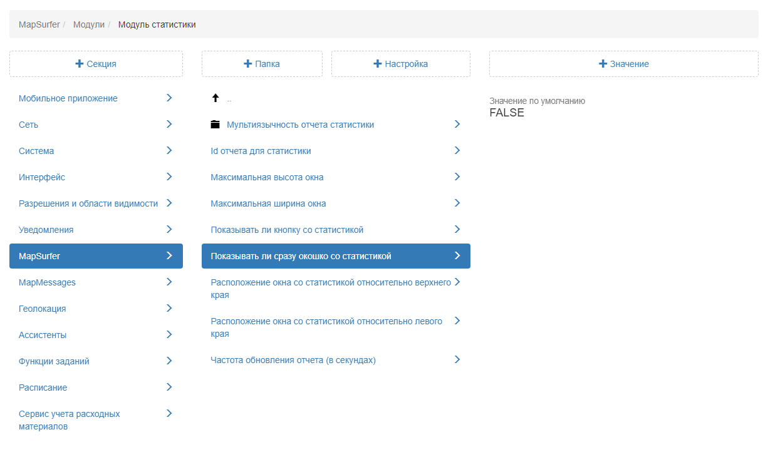Open Мультиязычность отчета статистики folder
This screenshot has height=457, width=768.
click(336, 125)
